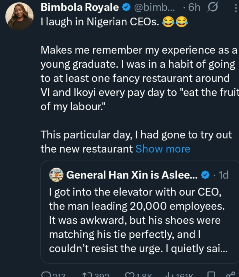Open the 6h timestamp link

coord(194,8)
